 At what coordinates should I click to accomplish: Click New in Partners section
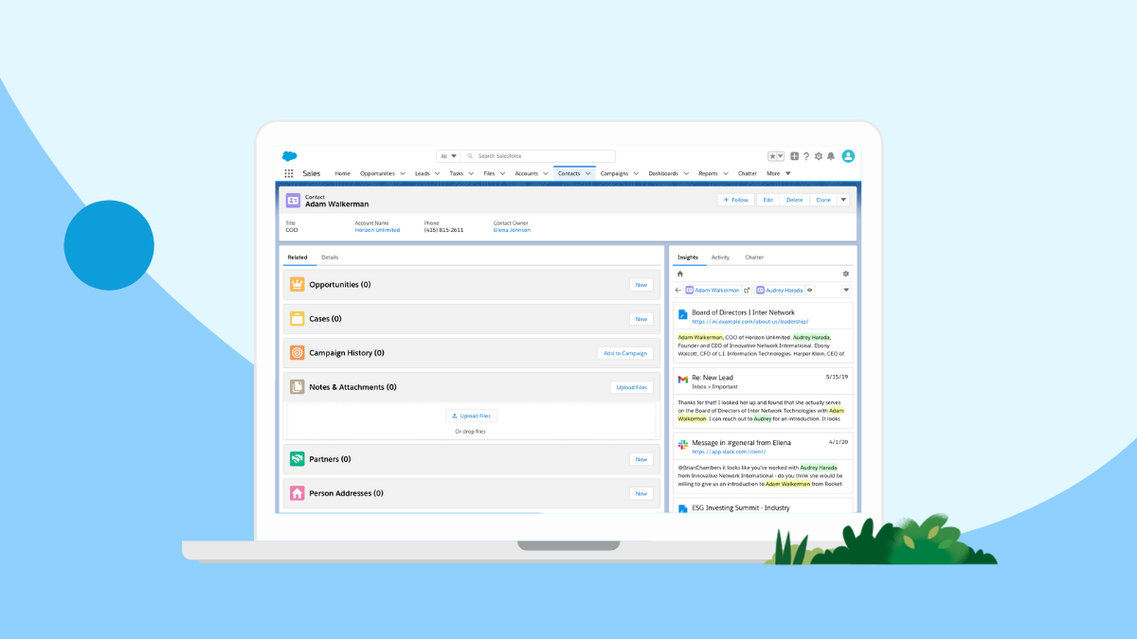pyautogui.click(x=641, y=459)
